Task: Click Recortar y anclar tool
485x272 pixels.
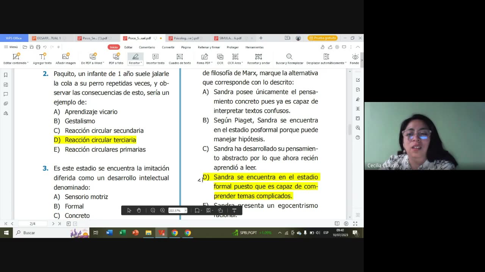Action: point(258,59)
